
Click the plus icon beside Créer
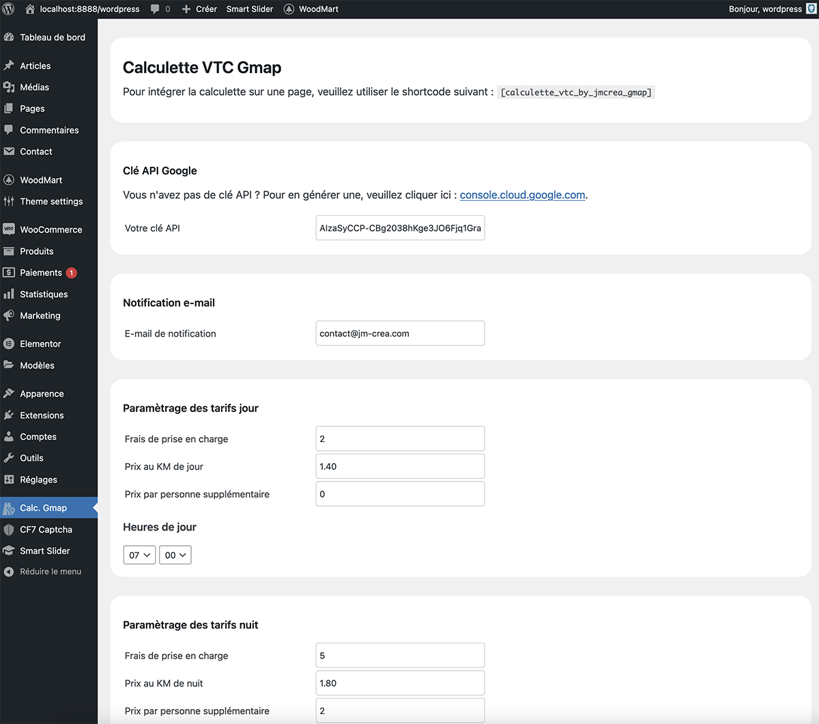tap(186, 10)
